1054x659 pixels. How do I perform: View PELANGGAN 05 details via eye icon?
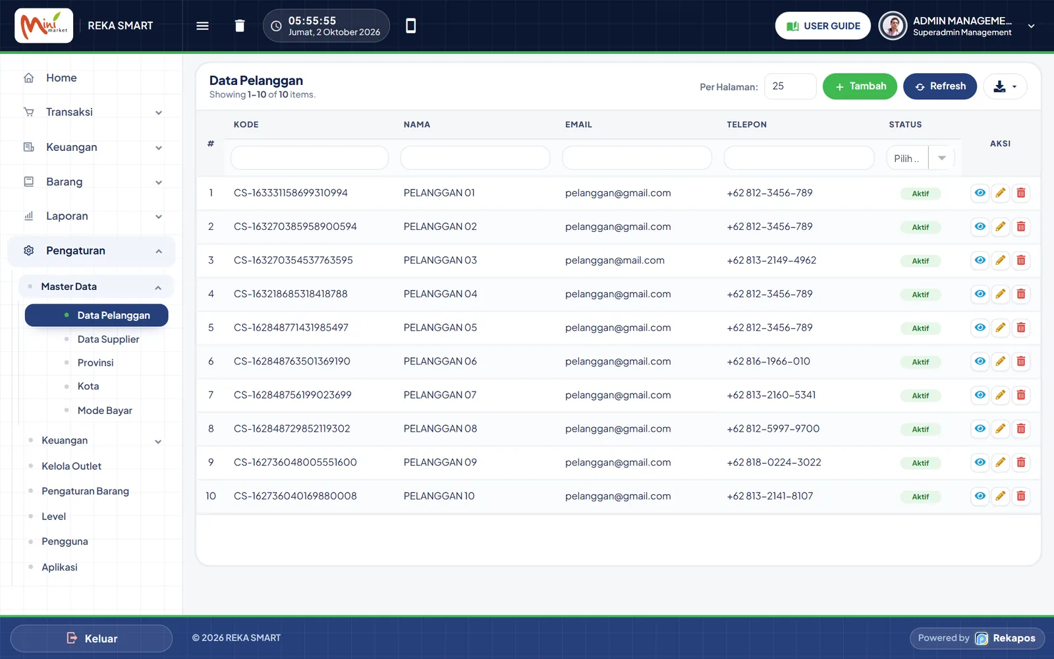pyautogui.click(x=980, y=328)
